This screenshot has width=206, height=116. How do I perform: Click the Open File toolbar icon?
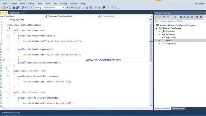10,8
